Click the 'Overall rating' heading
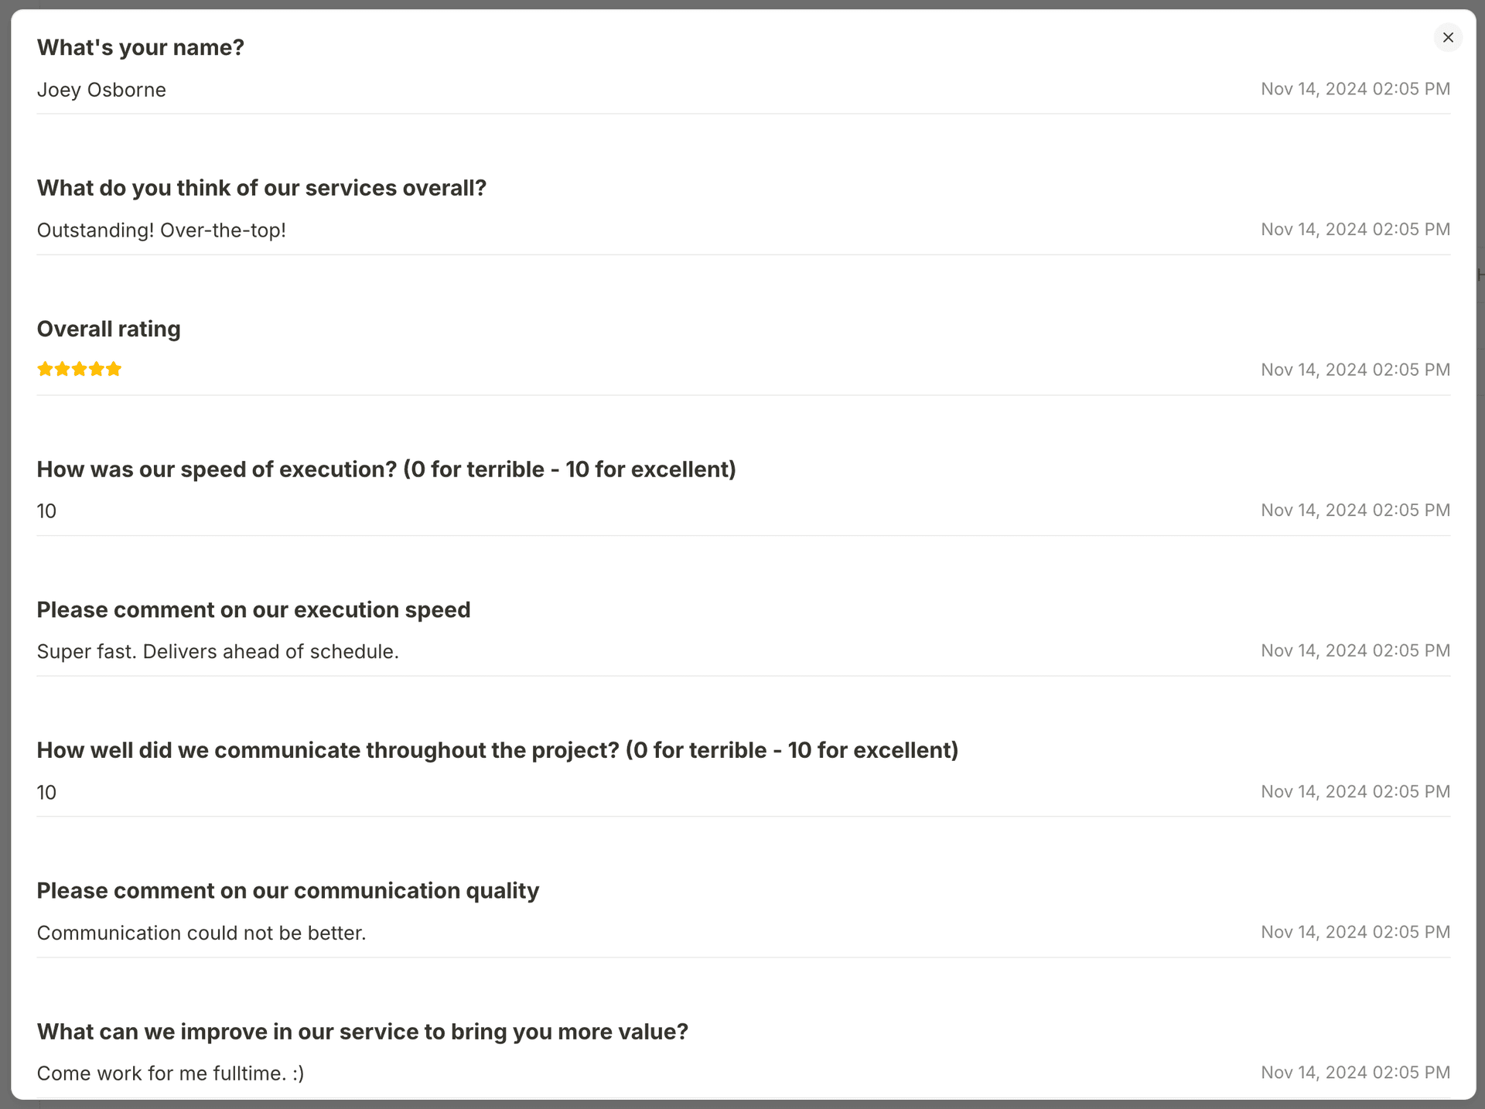 (109, 329)
